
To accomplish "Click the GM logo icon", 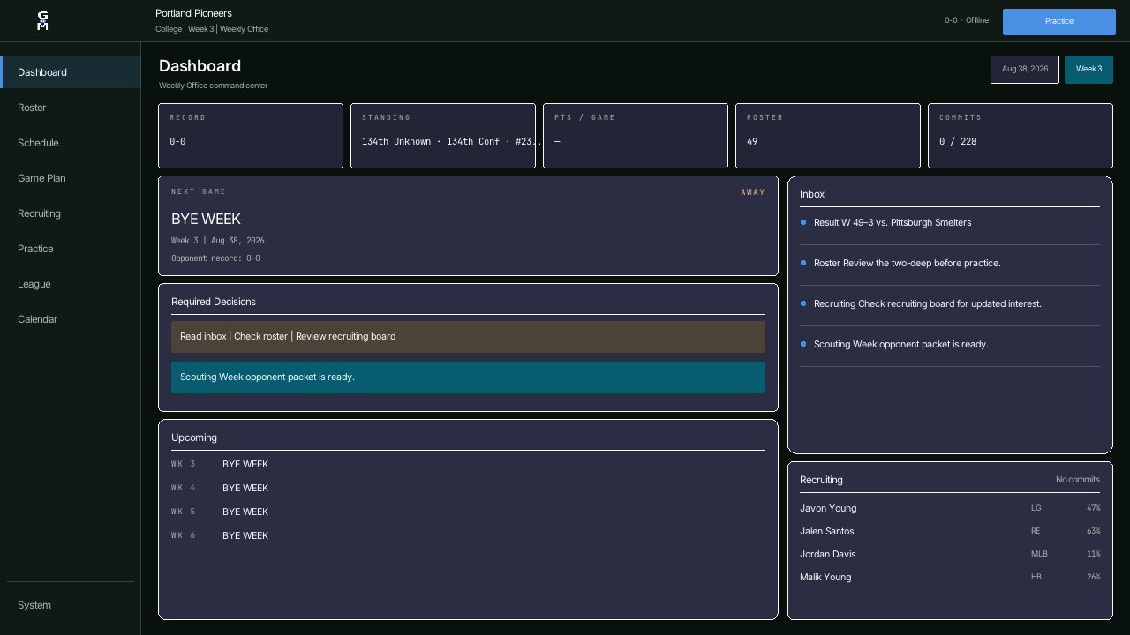I will coord(42,21).
